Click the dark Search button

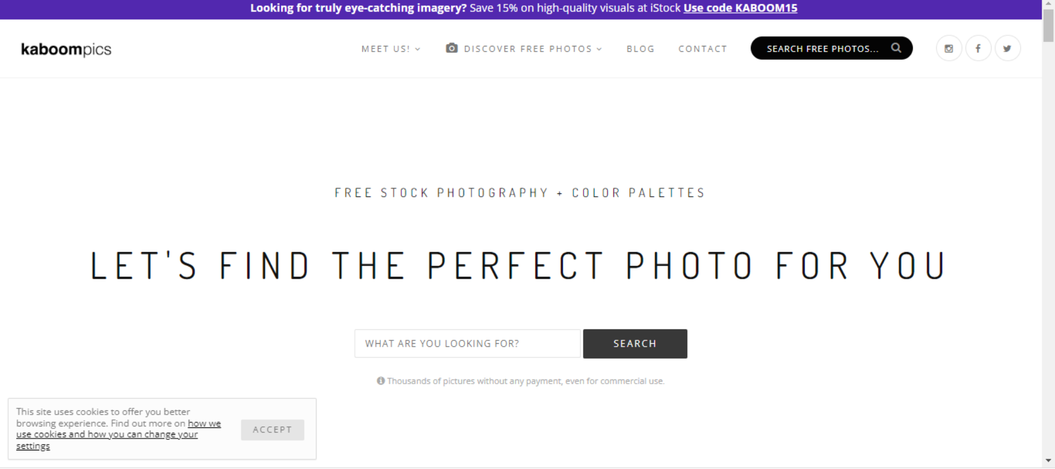coord(635,344)
